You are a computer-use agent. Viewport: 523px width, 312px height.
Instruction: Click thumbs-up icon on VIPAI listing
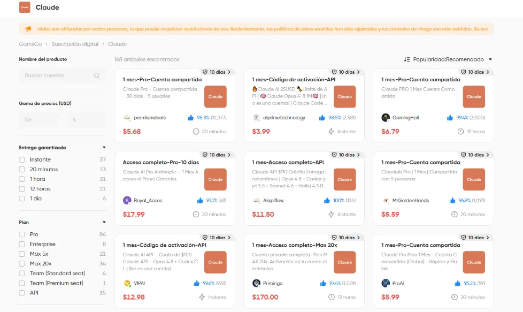point(196,283)
